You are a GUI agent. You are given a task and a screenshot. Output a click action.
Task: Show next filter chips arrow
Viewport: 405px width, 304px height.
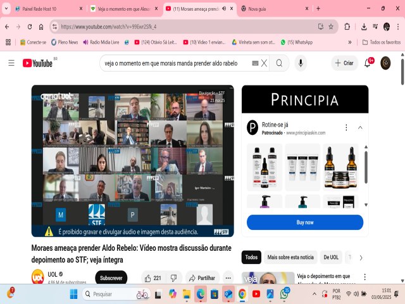click(361, 258)
